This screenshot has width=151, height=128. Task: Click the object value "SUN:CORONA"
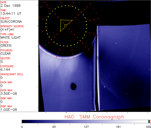tap(11, 21)
